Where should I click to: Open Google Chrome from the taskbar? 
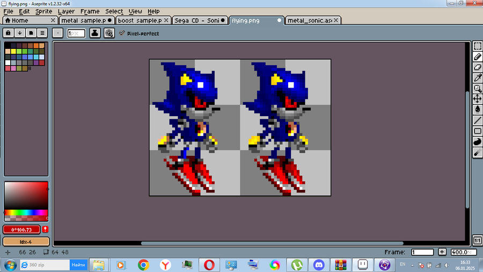[143, 265]
